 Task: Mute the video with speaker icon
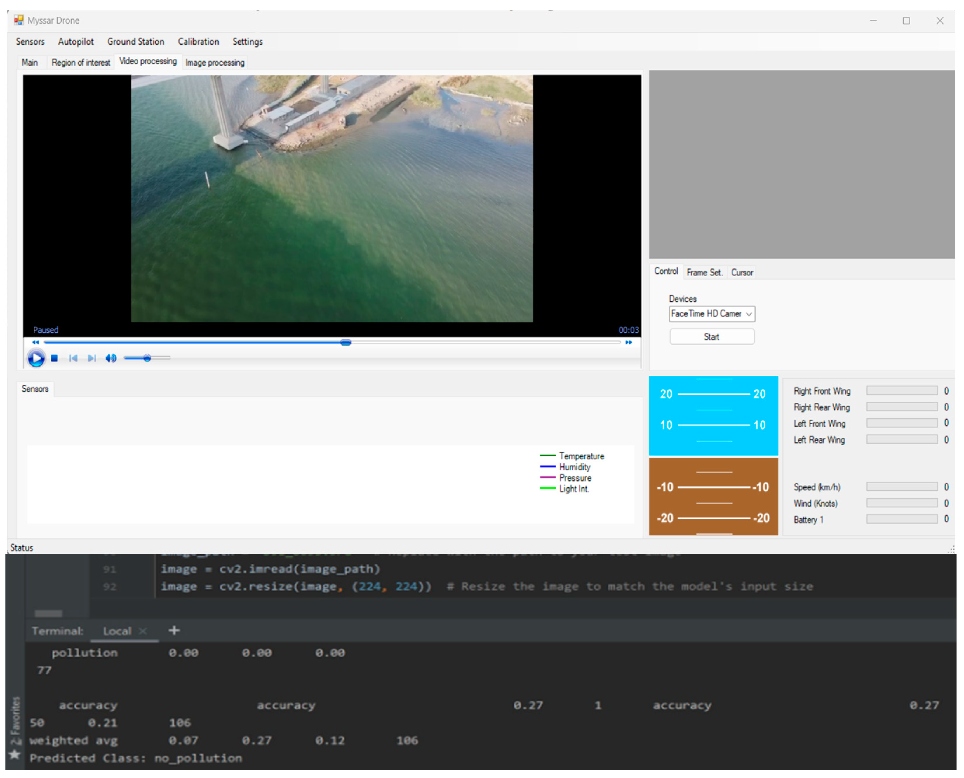click(111, 359)
